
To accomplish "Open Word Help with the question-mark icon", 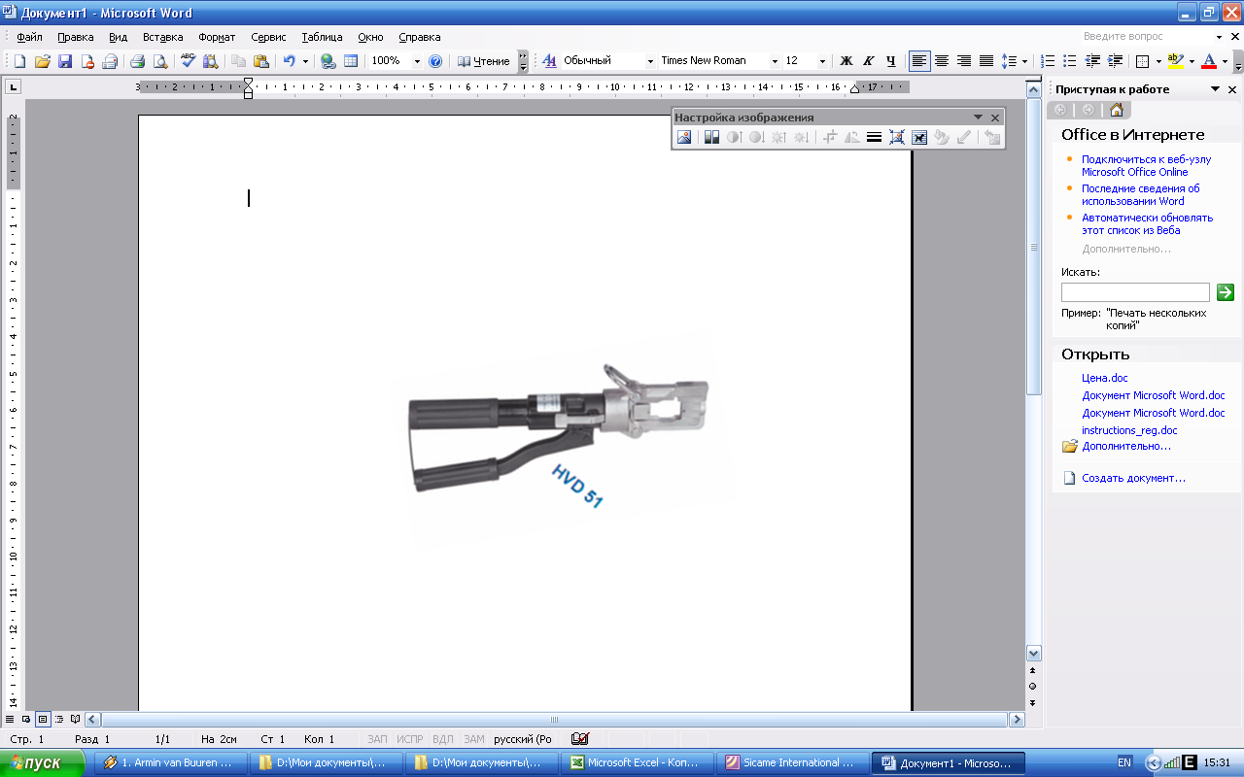I will pos(435,61).
